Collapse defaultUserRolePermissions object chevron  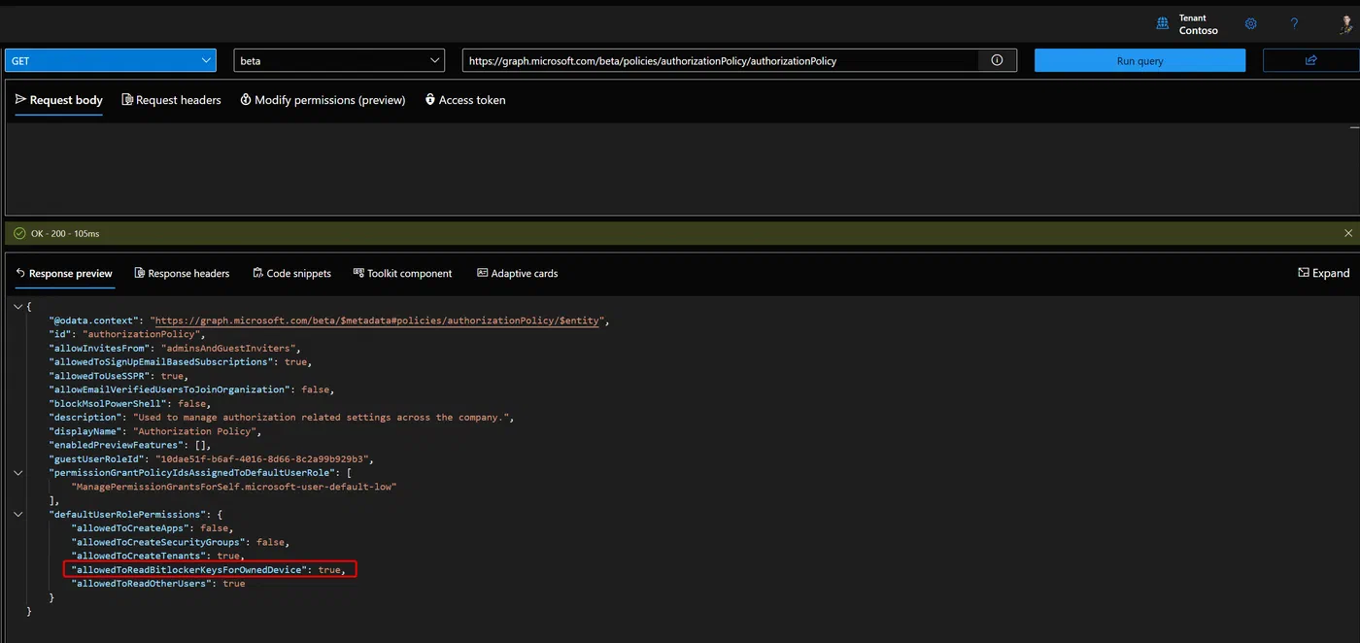[x=17, y=514]
